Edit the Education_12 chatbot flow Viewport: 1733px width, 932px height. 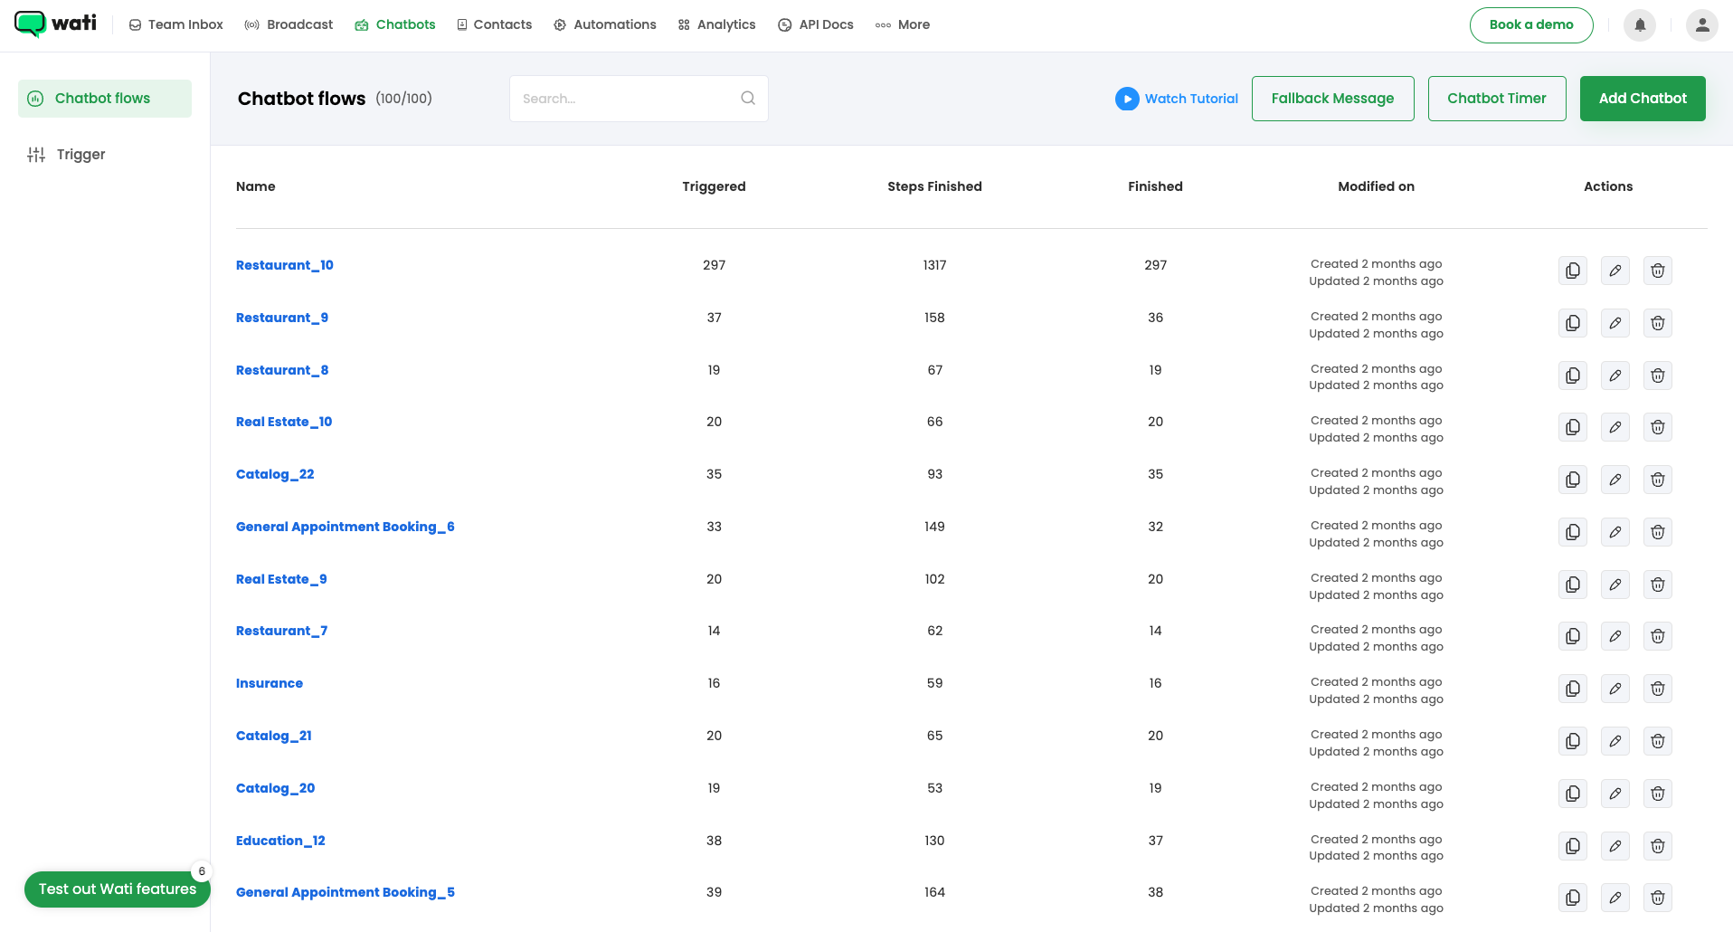[x=1615, y=846]
